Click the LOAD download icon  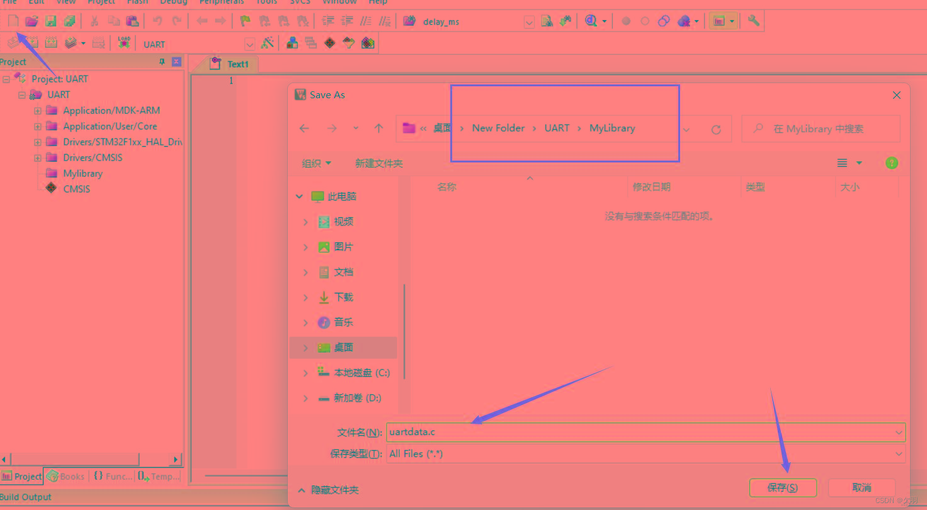coord(123,43)
